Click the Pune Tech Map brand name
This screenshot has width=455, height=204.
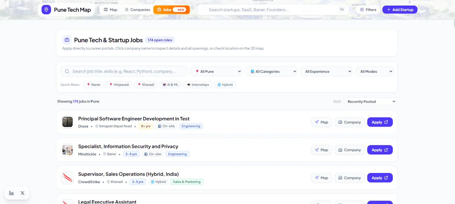coord(73,10)
